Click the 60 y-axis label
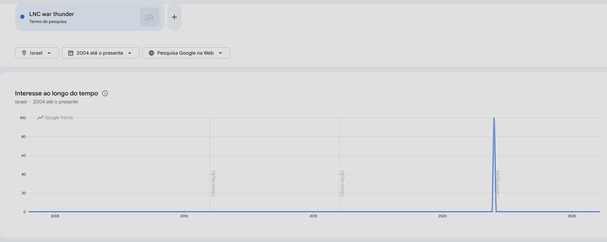The image size is (607, 242). pyautogui.click(x=23, y=156)
